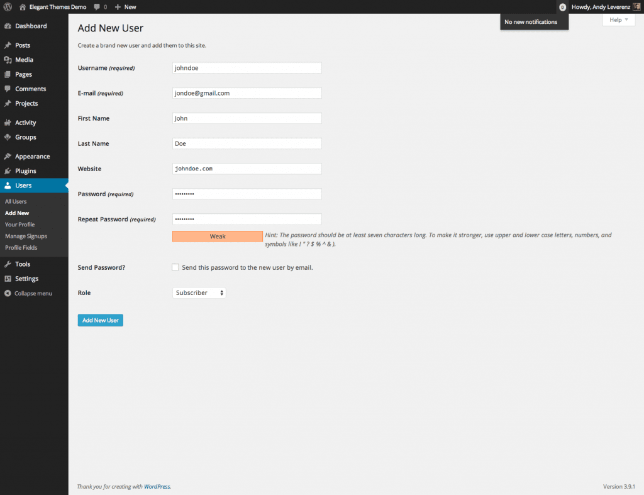The image size is (644, 495).
Task: Click the Appearance paintbrush icon
Action: point(8,157)
